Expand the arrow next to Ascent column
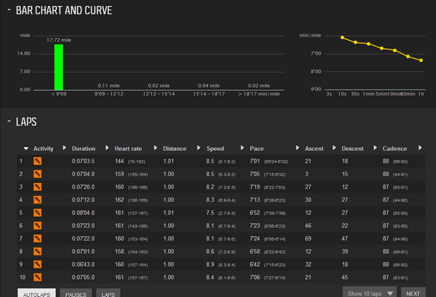The image size is (436, 297). click(334, 148)
